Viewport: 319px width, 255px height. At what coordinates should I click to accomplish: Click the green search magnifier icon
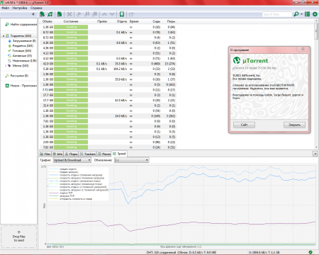click(x=296, y=14)
